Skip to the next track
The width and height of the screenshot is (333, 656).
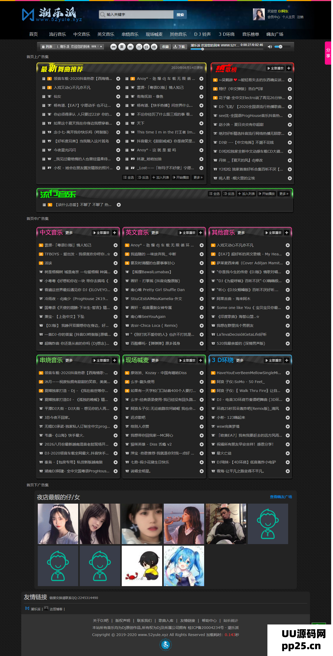(130, 47)
